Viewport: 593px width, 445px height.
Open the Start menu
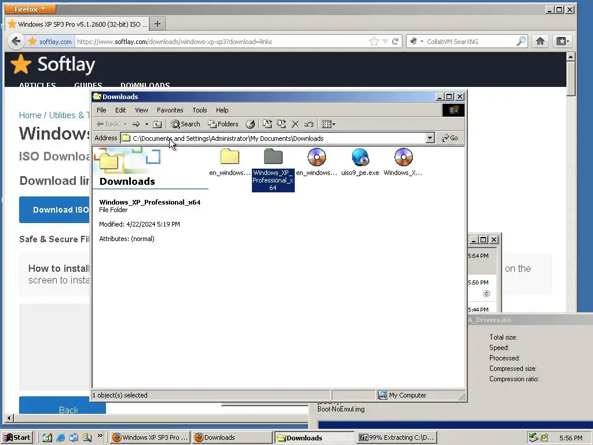(17, 437)
